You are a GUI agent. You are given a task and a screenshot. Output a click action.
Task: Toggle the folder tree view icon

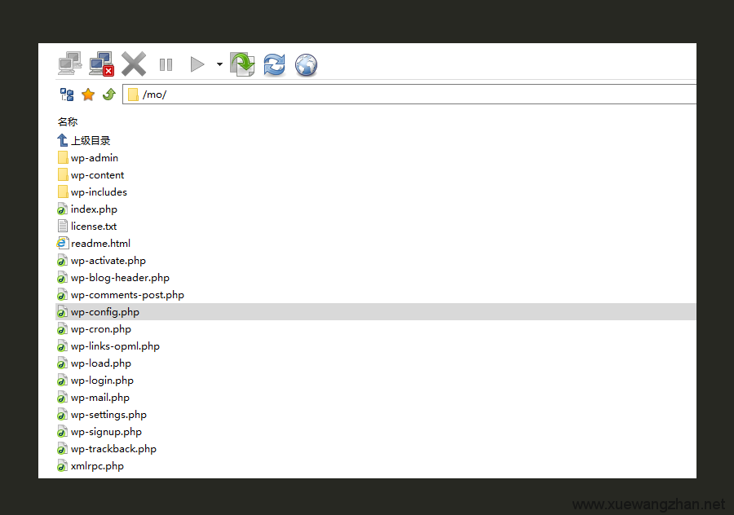click(x=67, y=95)
